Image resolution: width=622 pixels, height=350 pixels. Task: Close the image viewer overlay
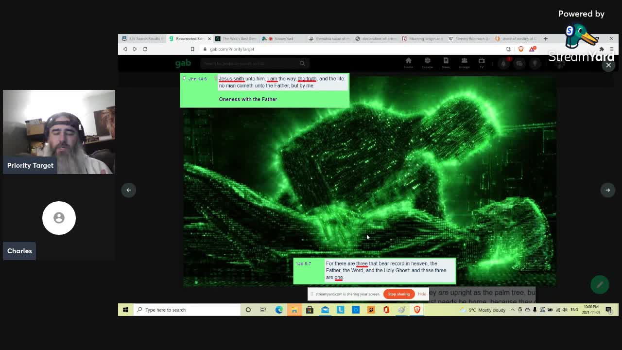pos(608,65)
